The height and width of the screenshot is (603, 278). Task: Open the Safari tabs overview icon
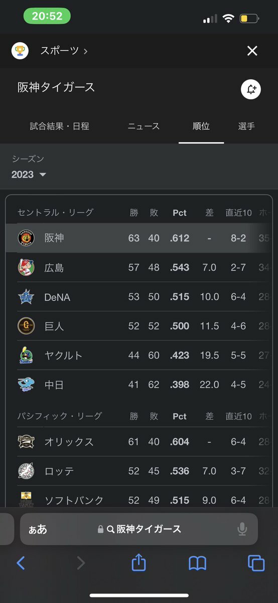(256, 563)
